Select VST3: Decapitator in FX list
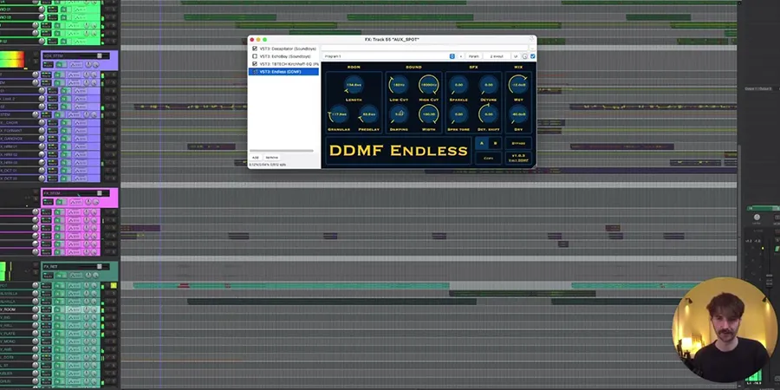Viewport: 780px width, 390px height. [288, 49]
